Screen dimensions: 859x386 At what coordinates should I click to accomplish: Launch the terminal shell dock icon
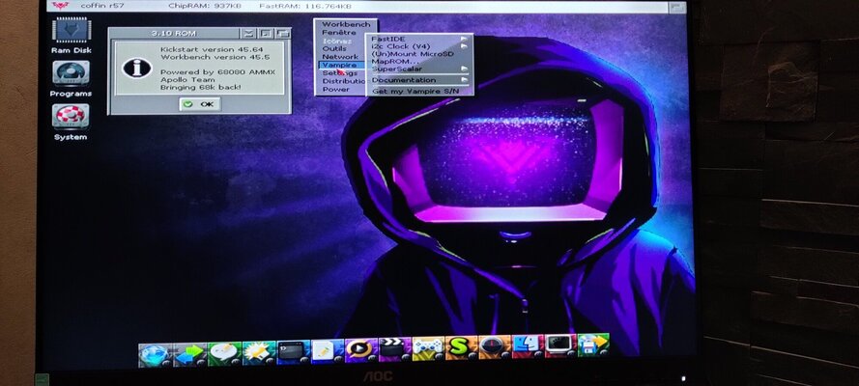pyautogui.click(x=292, y=351)
